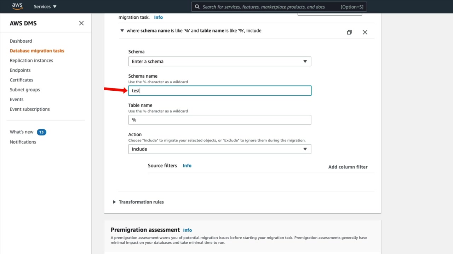Click Add column filter button
The height and width of the screenshot is (254, 453).
click(x=348, y=167)
